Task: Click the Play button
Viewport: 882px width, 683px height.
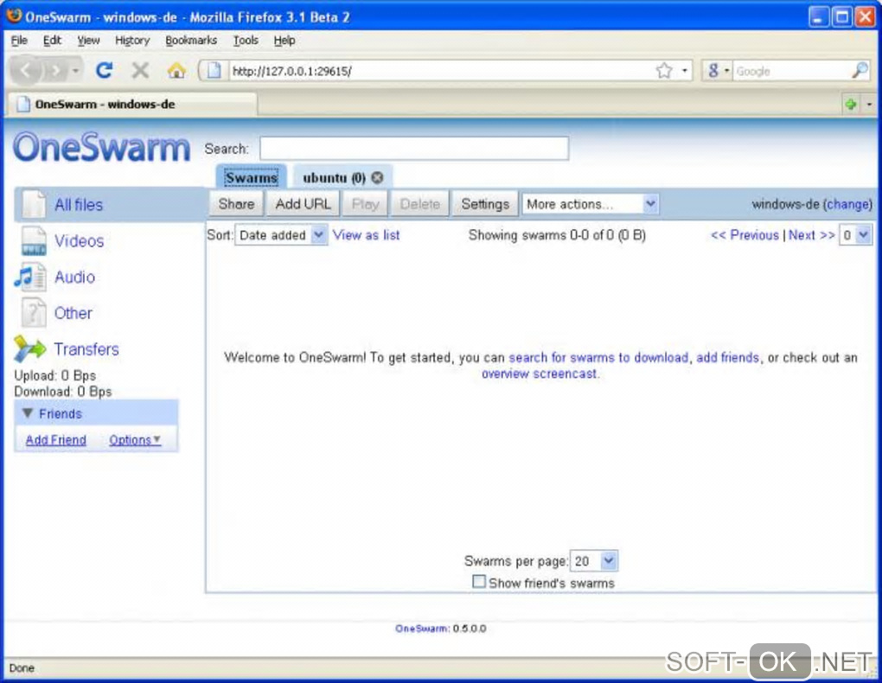Action: point(365,204)
